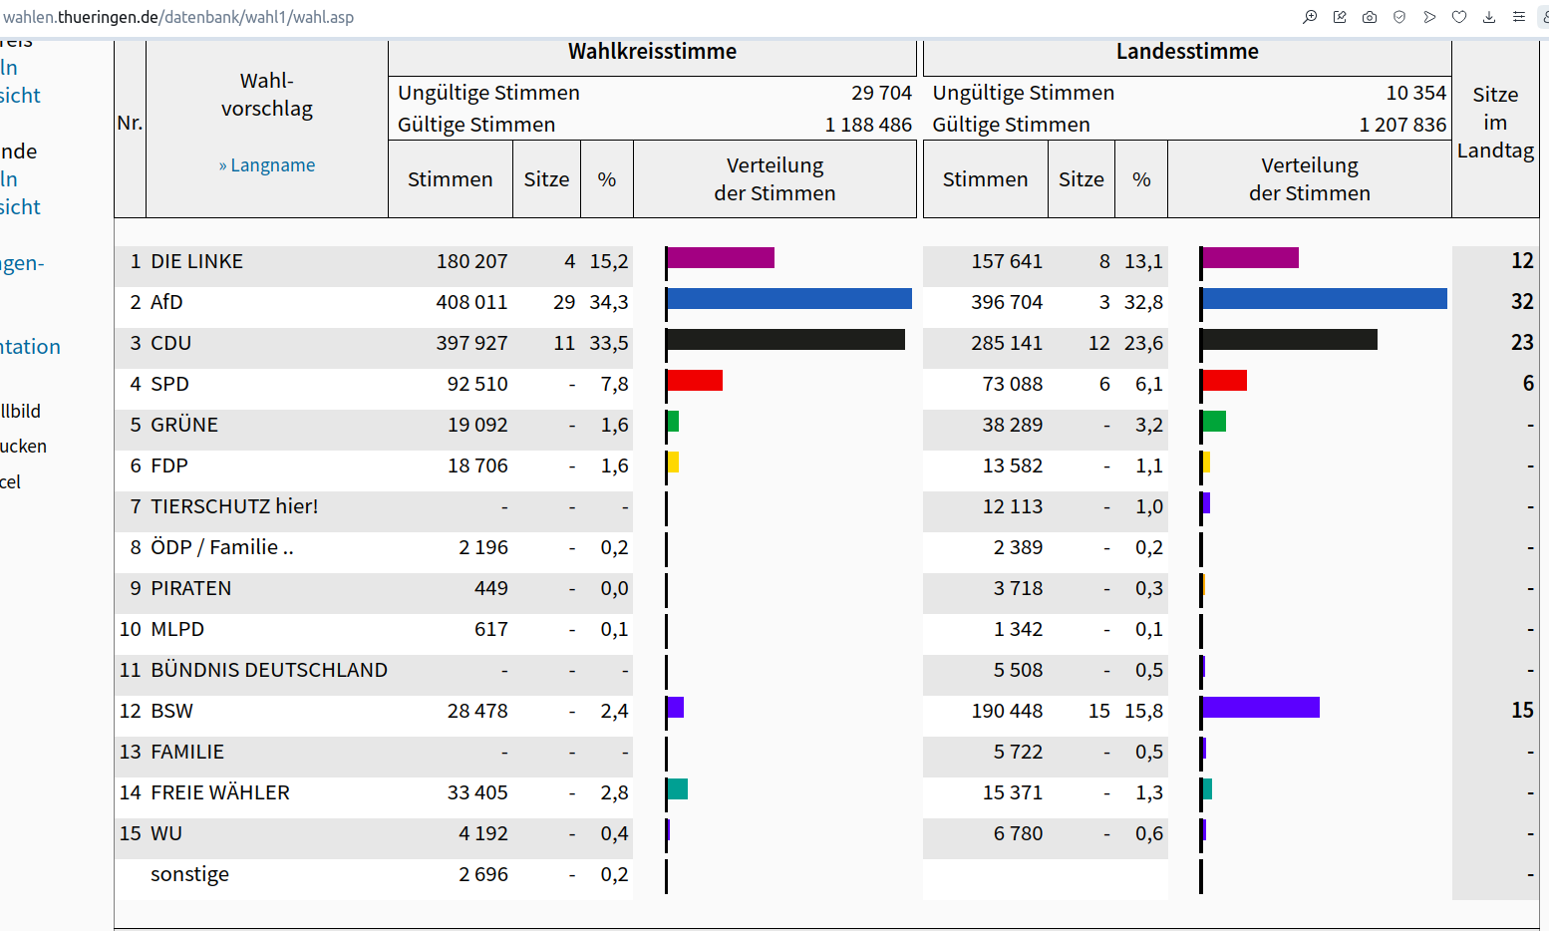Select the CDU party name
This screenshot has height=931, width=1549.
pos(170,343)
